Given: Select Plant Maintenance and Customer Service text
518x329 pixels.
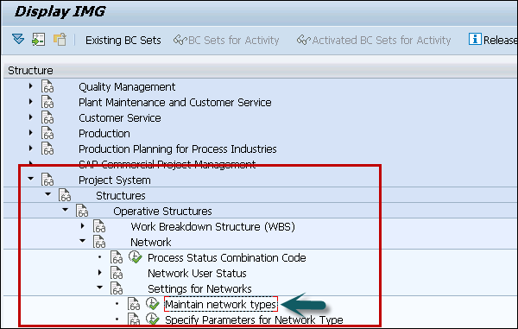Looking at the screenshot, I should click(x=174, y=103).
